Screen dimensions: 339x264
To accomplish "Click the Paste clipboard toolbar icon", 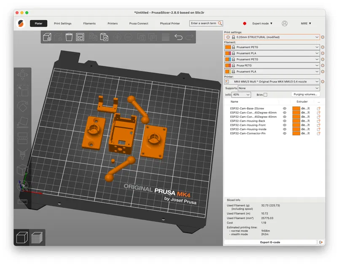I will (x=104, y=37).
